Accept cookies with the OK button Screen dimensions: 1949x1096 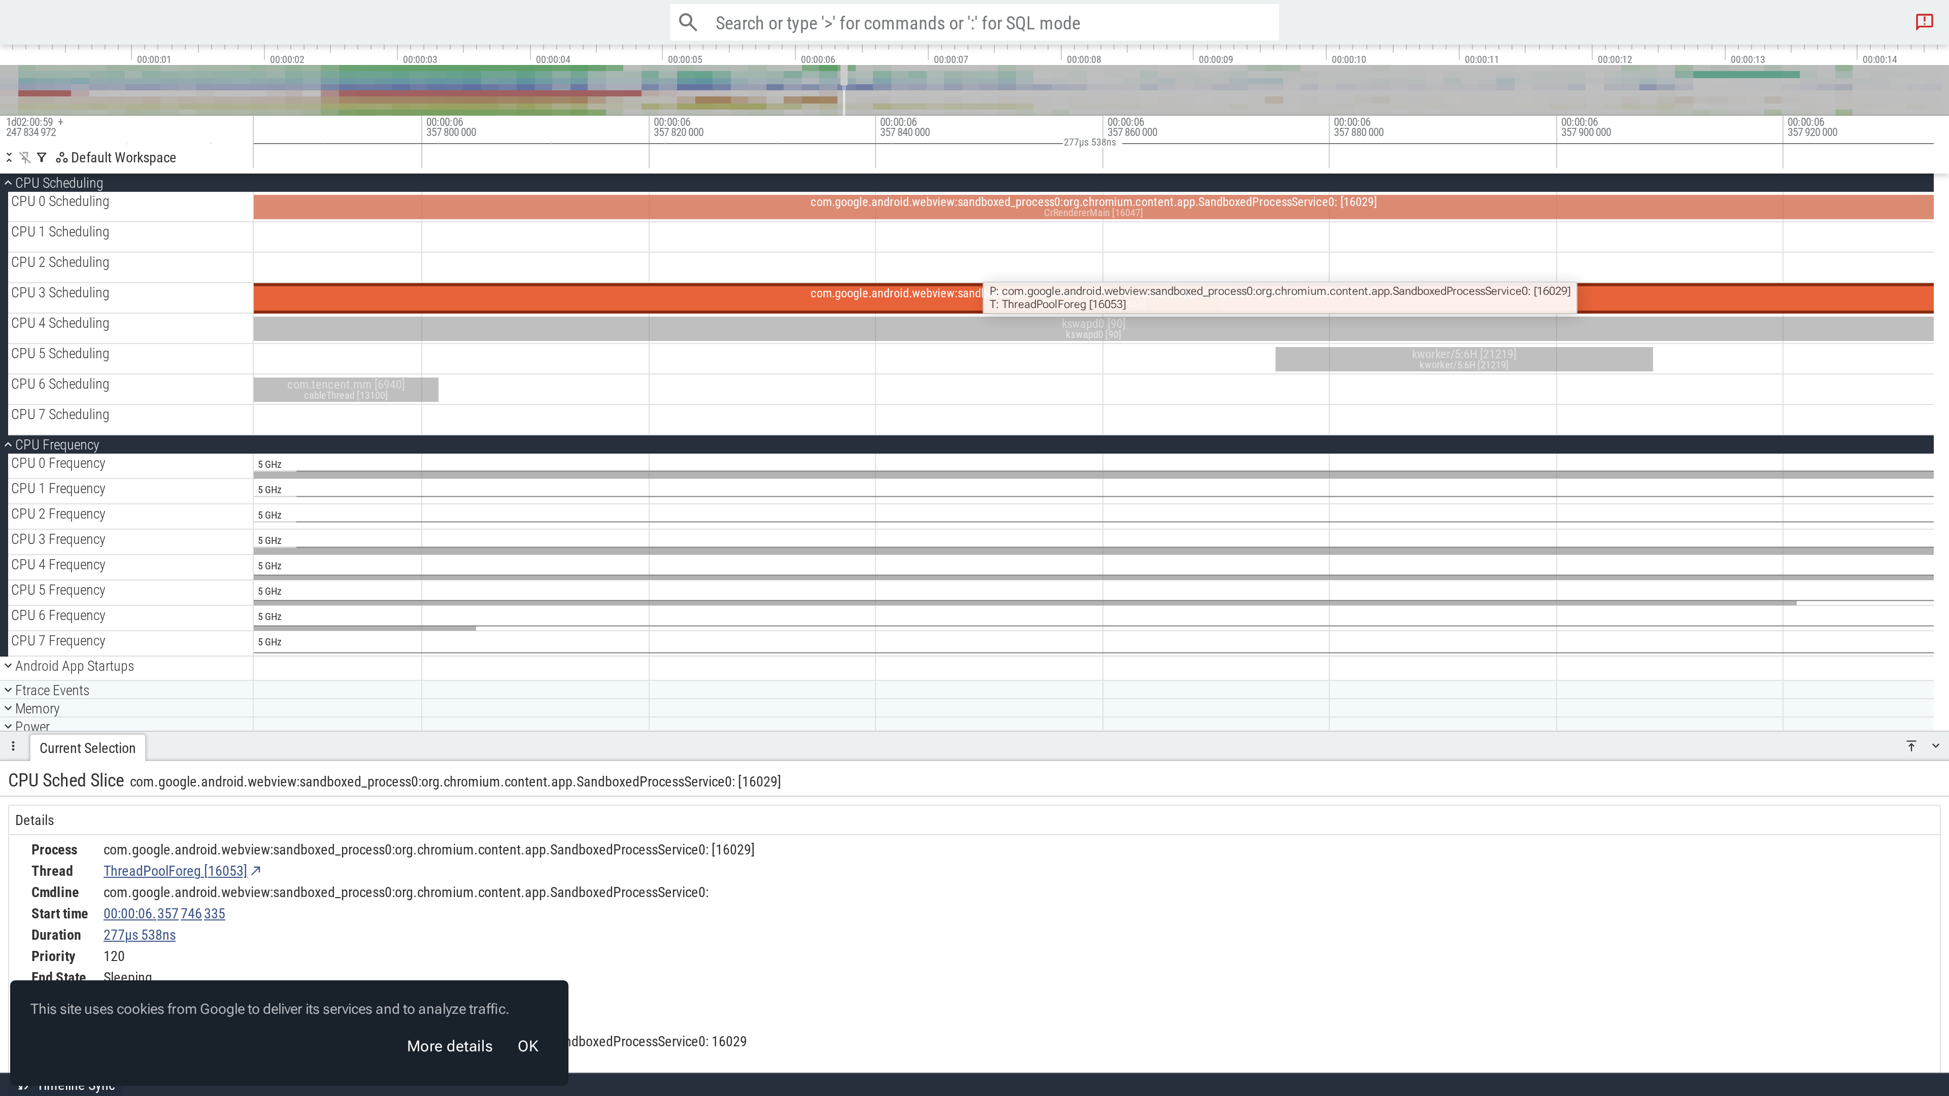tap(527, 1046)
